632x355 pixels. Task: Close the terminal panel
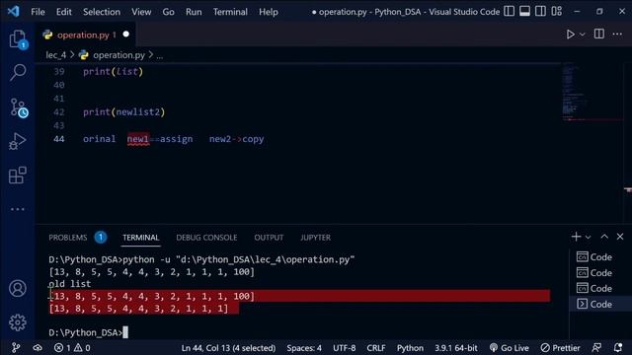[620, 237]
